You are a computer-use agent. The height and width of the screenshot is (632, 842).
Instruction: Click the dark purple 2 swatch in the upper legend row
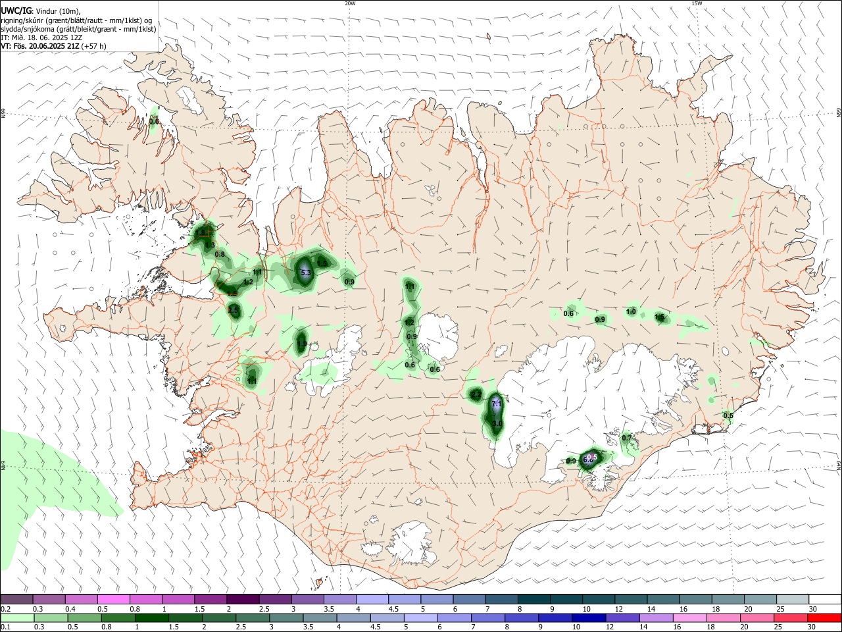point(243,599)
